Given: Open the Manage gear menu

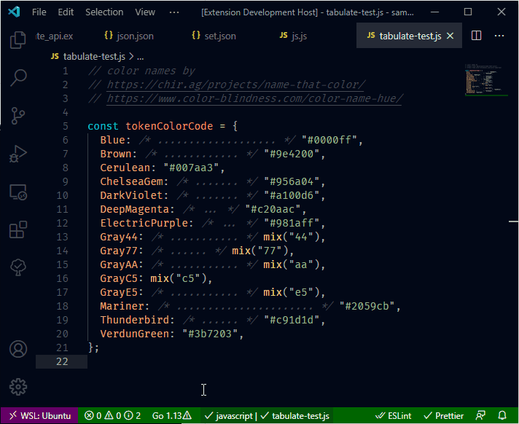Looking at the screenshot, I should point(18,387).
